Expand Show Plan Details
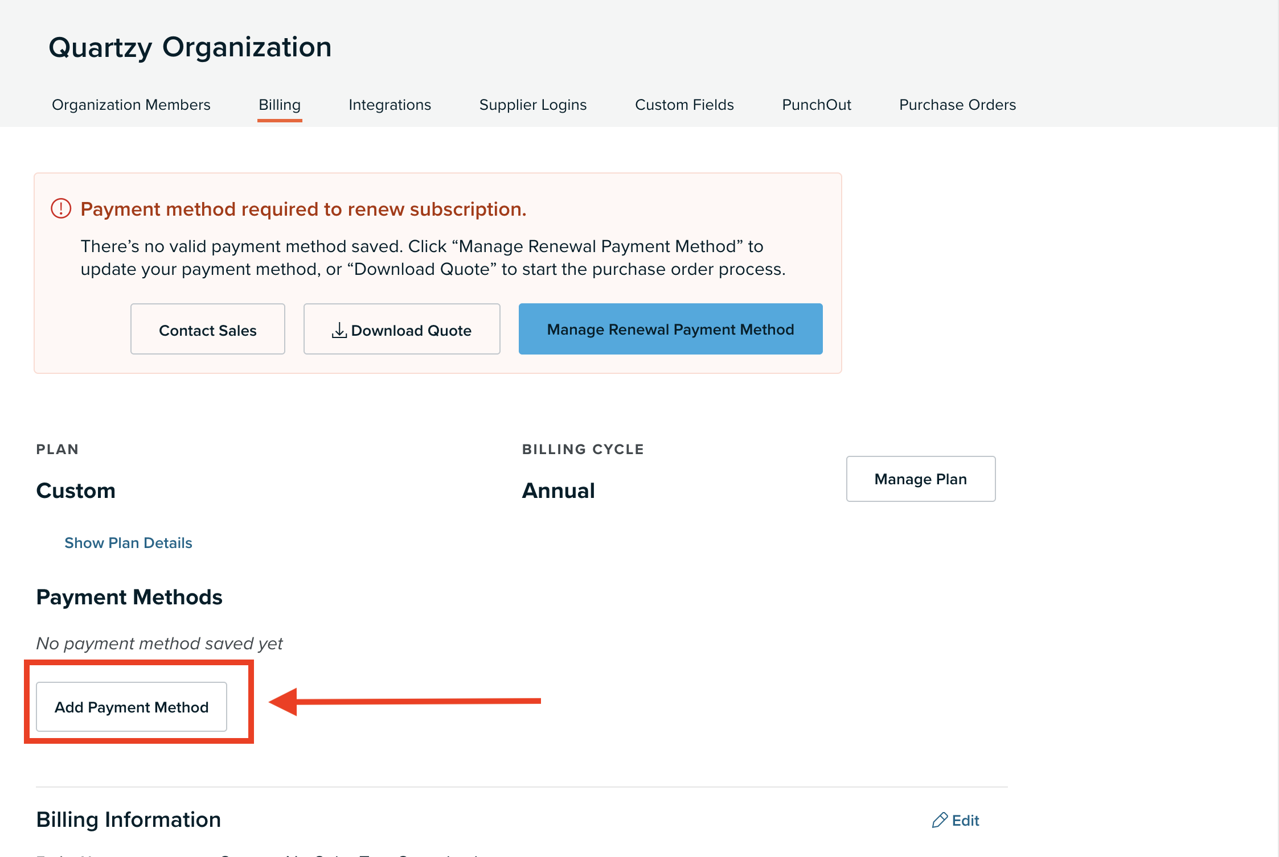 point(128,542)
